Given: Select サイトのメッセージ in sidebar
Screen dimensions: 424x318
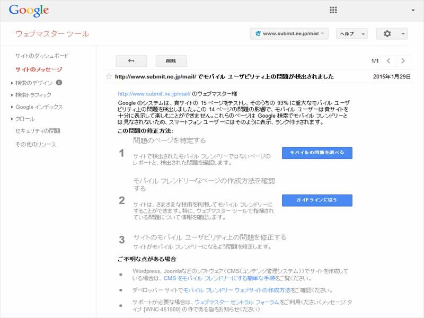Looking at the screenshot, I should (39, 69).
